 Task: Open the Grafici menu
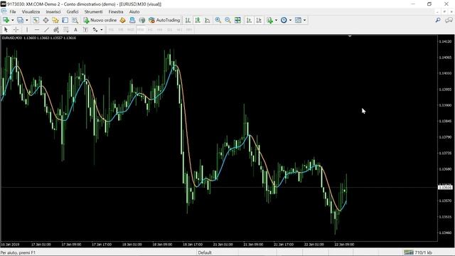pos(73,11)
